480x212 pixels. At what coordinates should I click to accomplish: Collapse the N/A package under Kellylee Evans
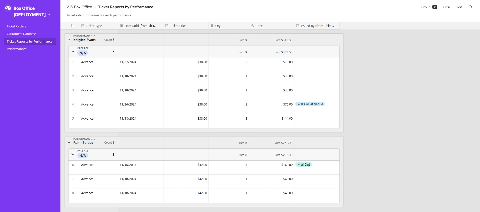[x=73, y=52]
